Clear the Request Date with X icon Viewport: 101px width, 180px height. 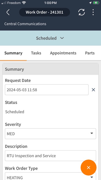93,90
